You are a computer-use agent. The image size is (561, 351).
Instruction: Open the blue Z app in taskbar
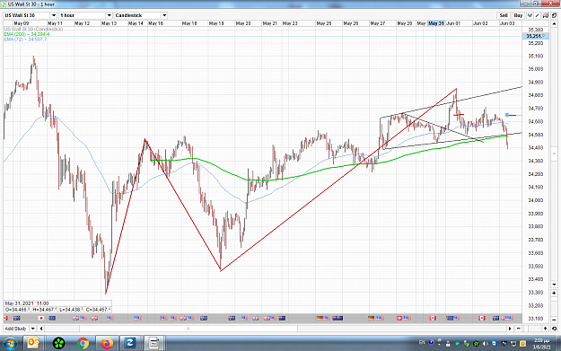coord(129,344)
